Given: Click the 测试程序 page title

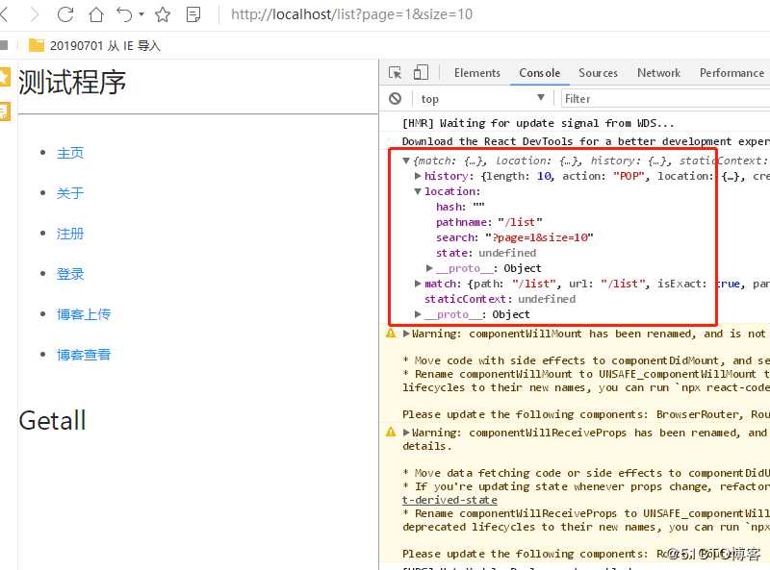Looking at the screenshot, I should (x=72, y=82).
